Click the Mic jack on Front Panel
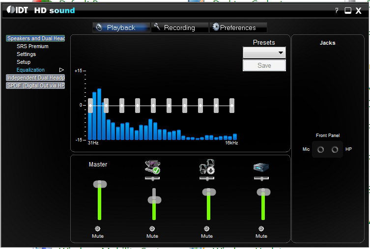This screenshot has height=249, width=370. 320,149
